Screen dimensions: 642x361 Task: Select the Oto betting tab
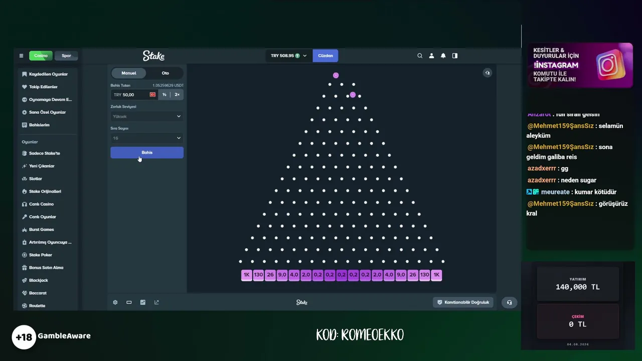point(165,73)
